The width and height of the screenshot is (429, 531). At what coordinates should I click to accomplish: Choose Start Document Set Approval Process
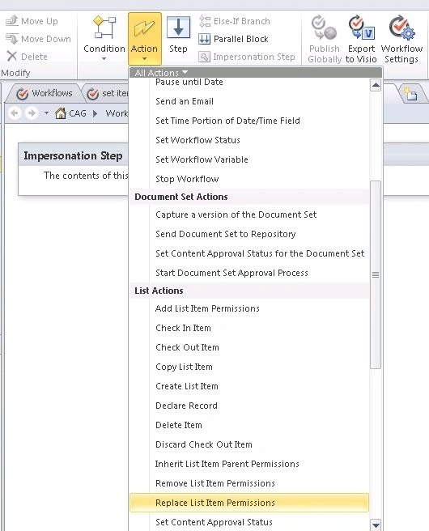[231, 273]
